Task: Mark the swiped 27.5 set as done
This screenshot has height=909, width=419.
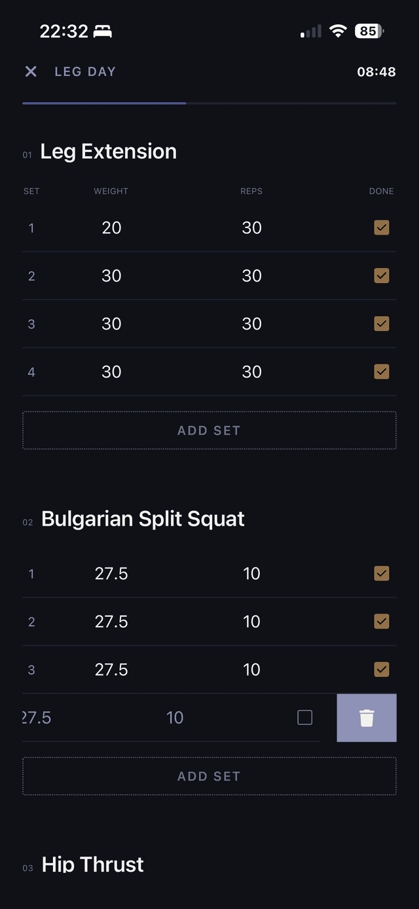Action: (x=305, y=718)
